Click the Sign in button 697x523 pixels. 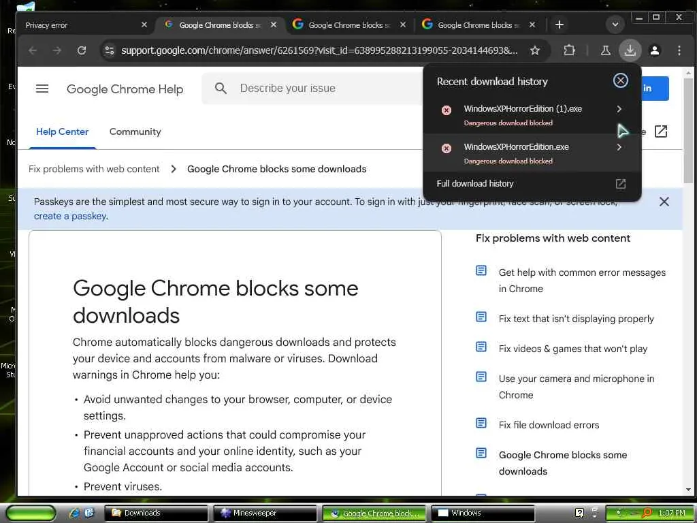(655, 88)
